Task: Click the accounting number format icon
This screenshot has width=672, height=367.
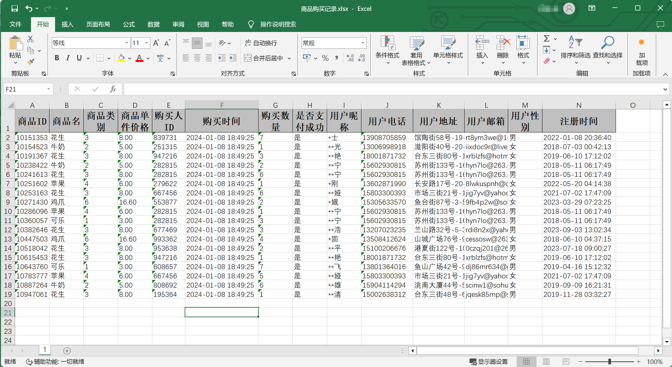Action: (x=307, y=58)
